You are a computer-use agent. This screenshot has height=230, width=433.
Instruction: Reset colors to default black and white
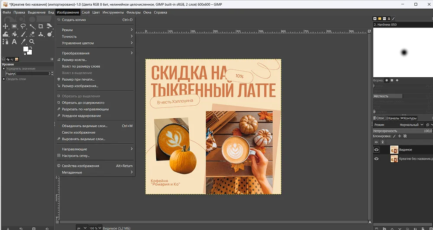point(24,53)
